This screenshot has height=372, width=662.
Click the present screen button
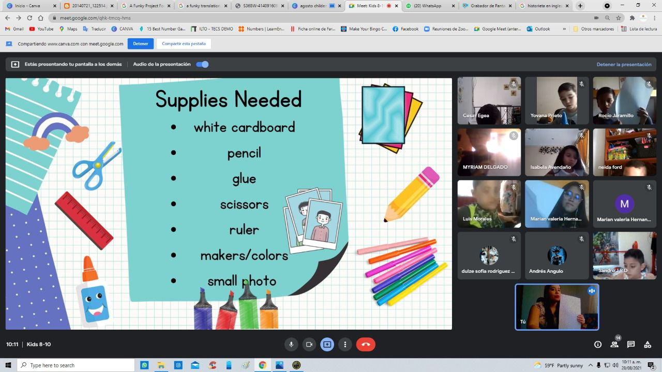coord(327,345)
